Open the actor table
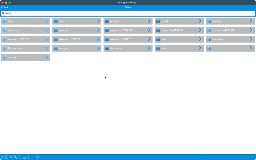The height and width of the screenshot is (160, 256). pos(179,48)
